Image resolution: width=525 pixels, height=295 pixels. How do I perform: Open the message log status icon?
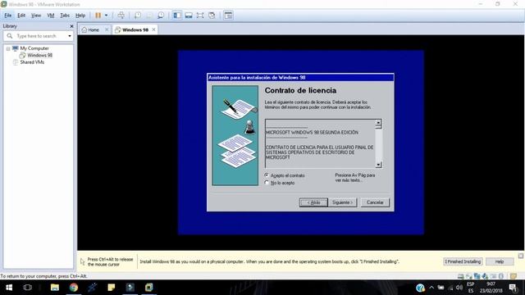coord(514,276)
